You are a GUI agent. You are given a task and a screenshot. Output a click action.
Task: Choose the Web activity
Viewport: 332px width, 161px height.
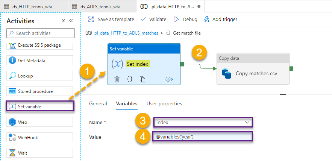pos(22,122)
